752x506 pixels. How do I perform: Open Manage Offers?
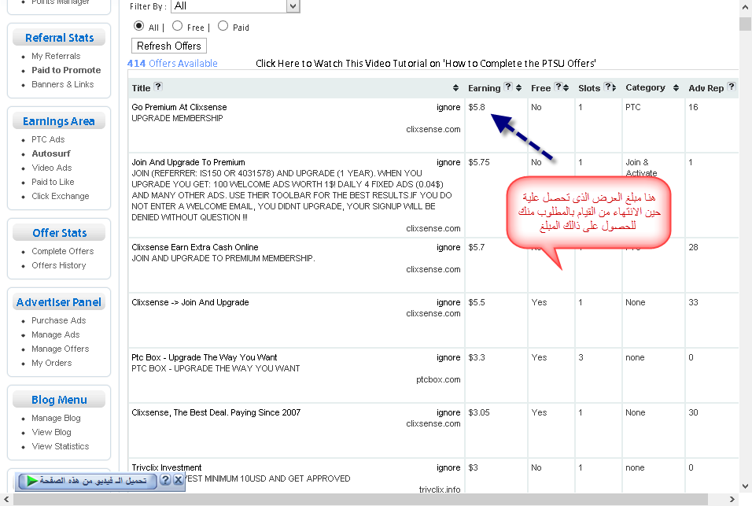tap(61, 349)
